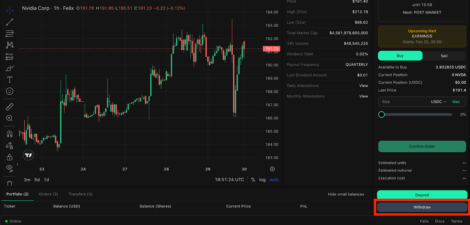Click the zoom in magnifier tool
The width and height of the screenshot is (470, 225).
pyautogui.click(x=10, y=118)
